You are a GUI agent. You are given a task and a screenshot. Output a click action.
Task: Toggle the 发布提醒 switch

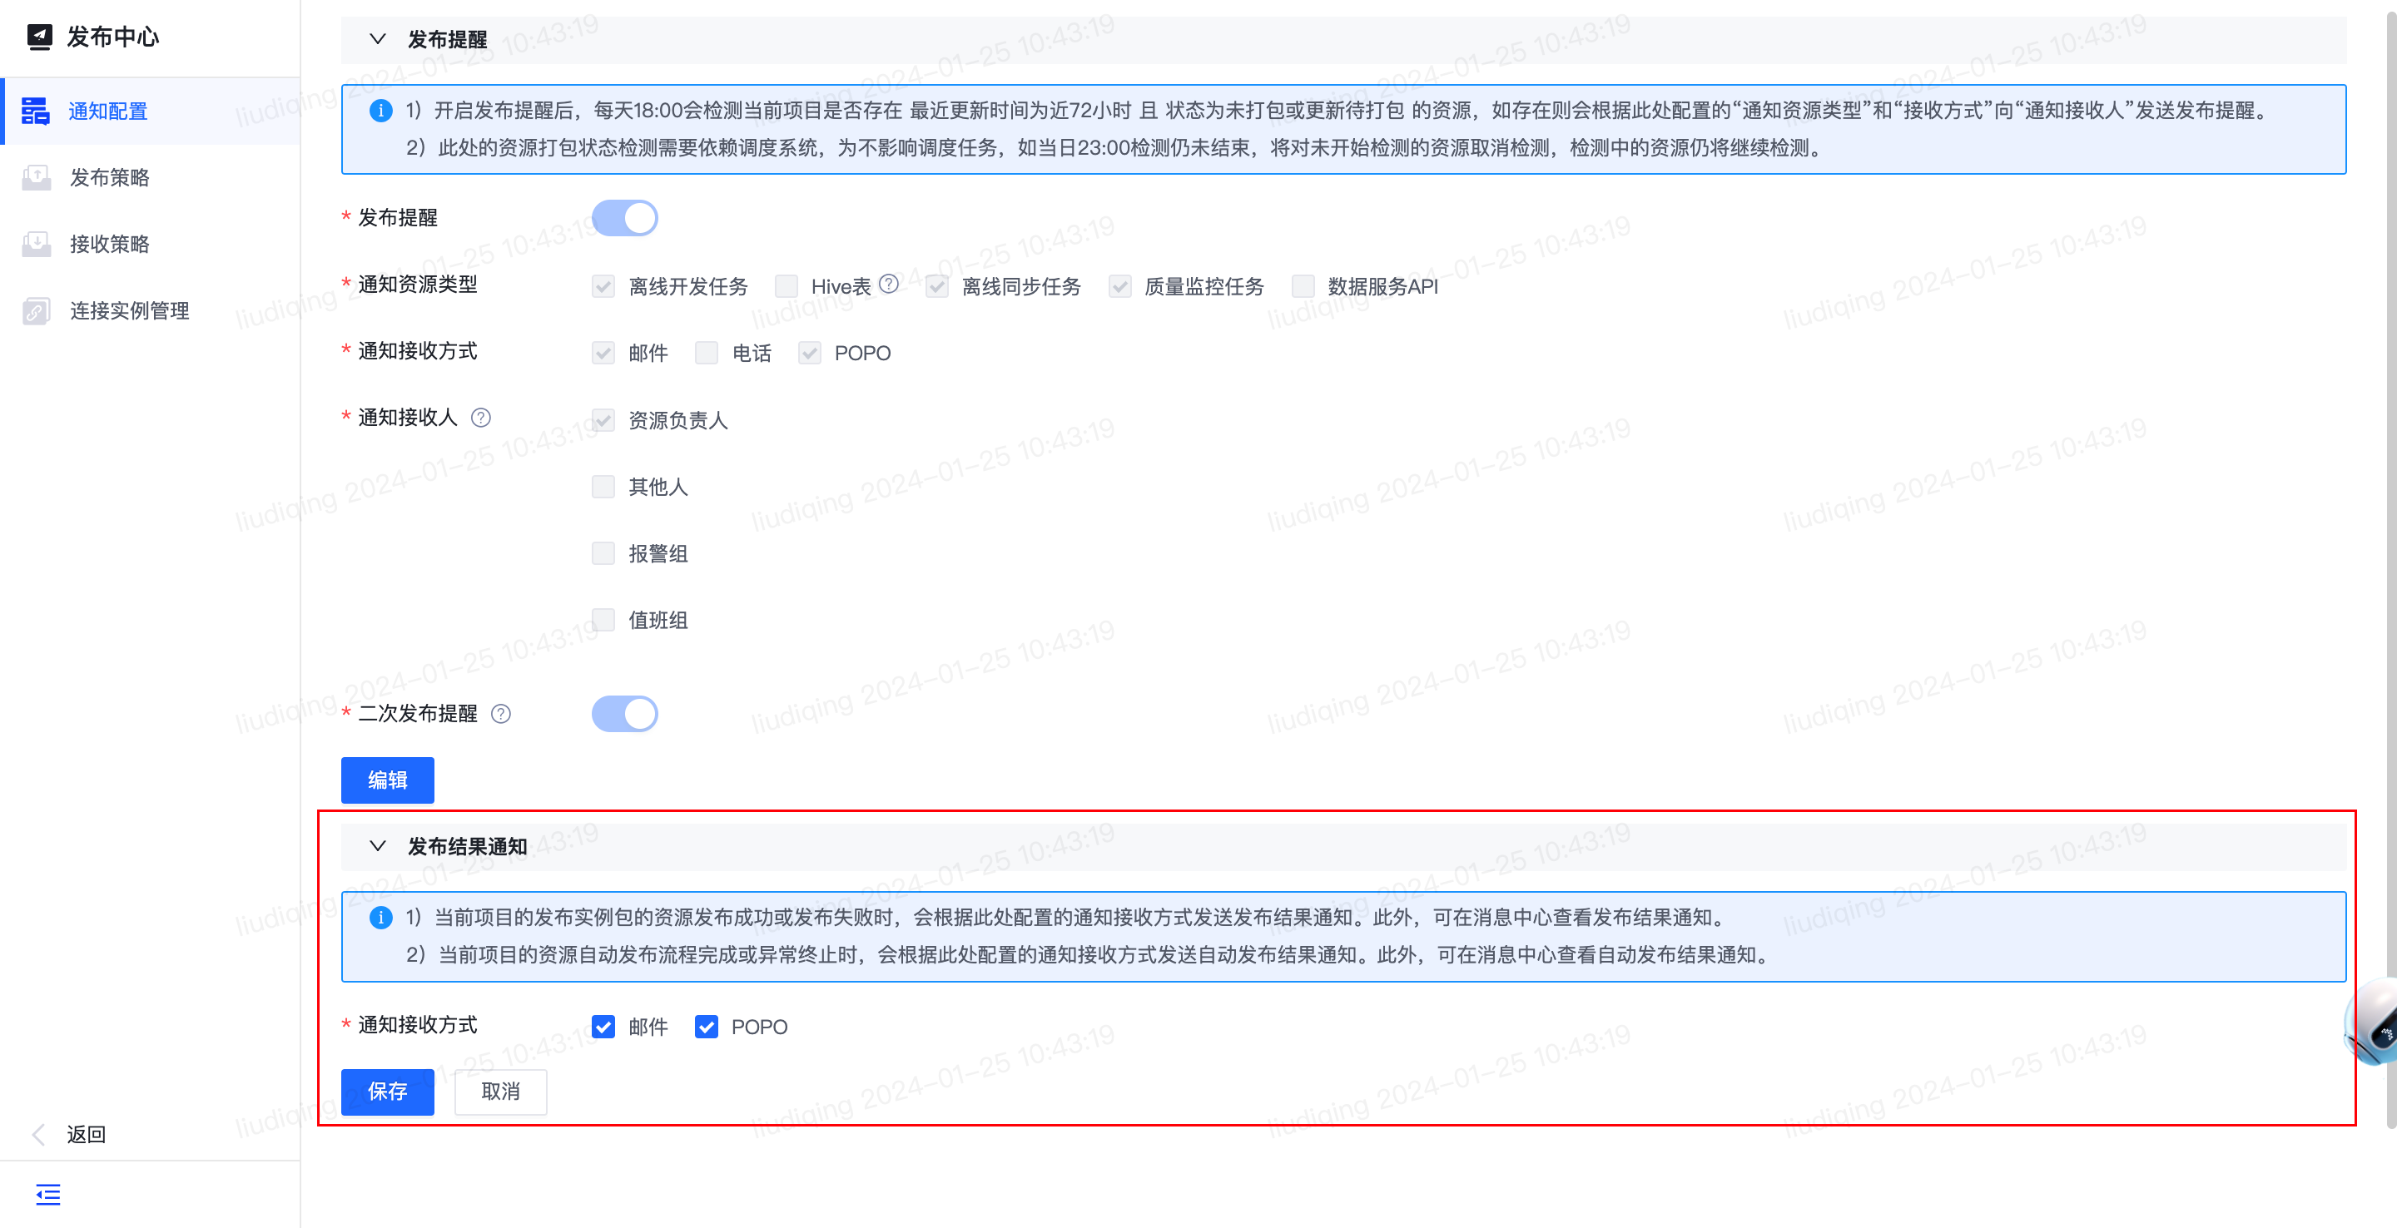(624, 218)
